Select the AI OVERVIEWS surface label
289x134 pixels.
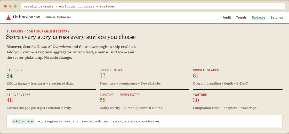pyautogui.click(x=18, y=95)
